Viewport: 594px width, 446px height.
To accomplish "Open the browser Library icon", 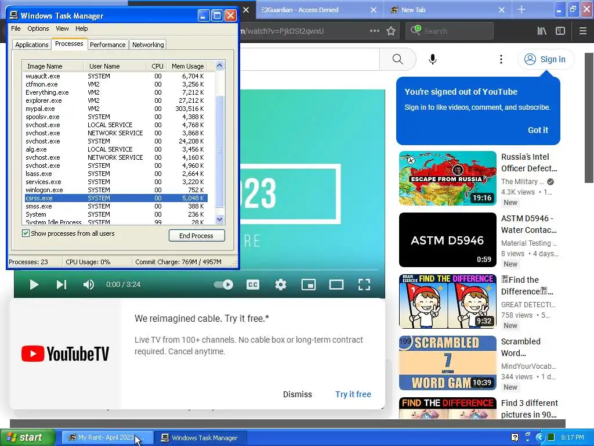I will (542, 31).
